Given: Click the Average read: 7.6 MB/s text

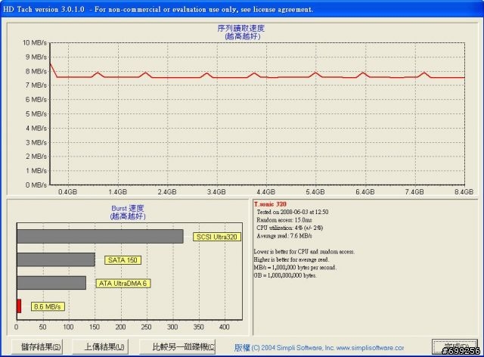Looking at the screenshot, I should [284, 236].
